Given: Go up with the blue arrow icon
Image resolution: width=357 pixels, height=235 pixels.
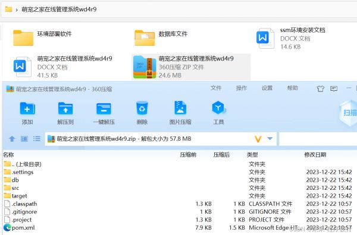Looking at the screenshot, I should point(12,139).
